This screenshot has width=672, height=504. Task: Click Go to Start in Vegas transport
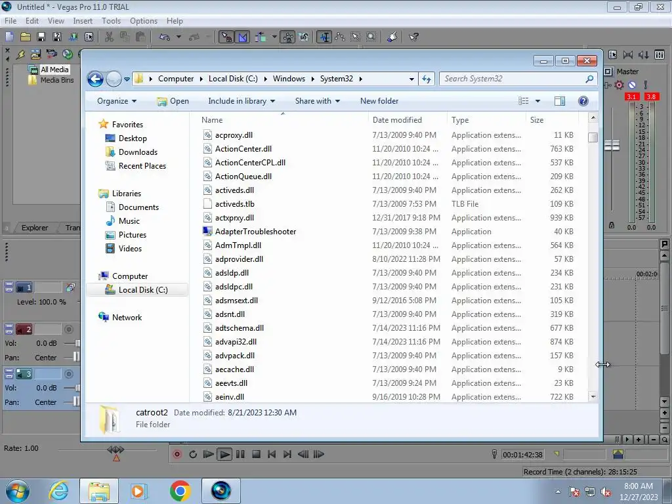272,454
